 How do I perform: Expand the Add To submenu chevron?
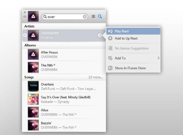pyautogui.click(x=158, y=58)
